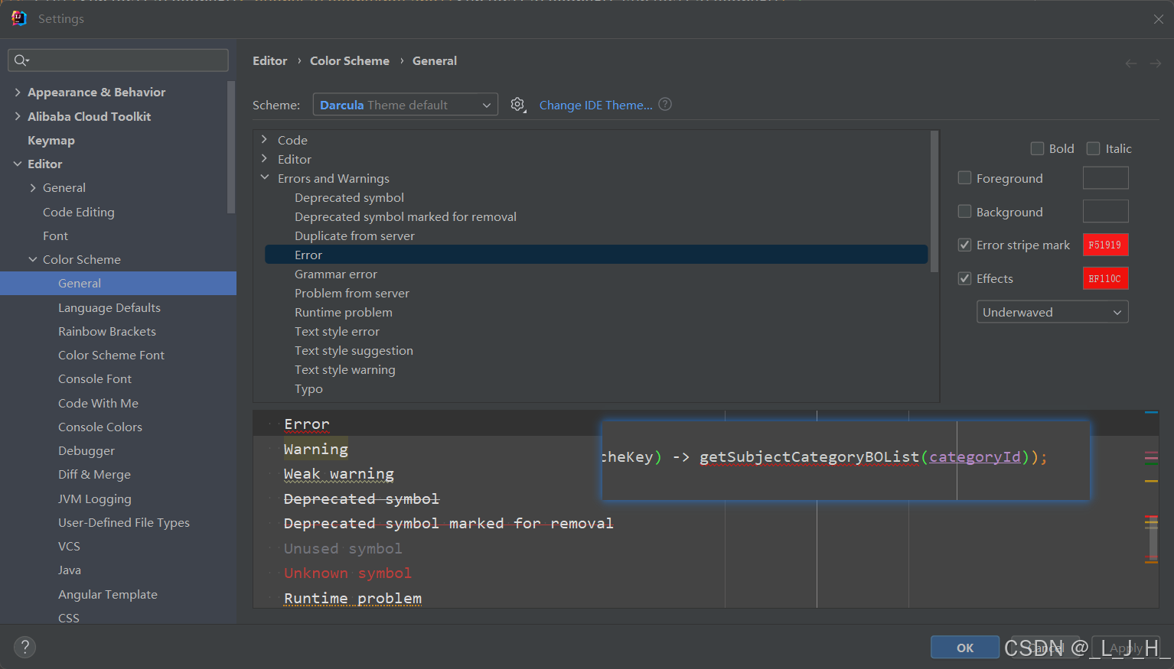This screenshot has height=669, width=1174.
Task: Open the bottom-left help button
Action: 24,647
